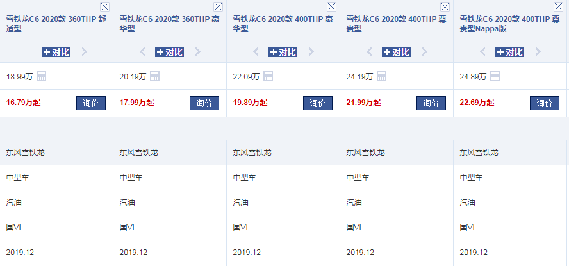Select the 22.09万 guide price text
Image resolution: width=569 pixels, height=266 pixels.
(x=247, y=76)
